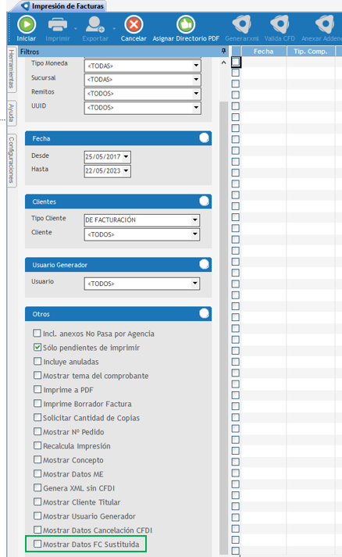342x557 pixels.
Task: Check Mostrar Cliente Titular
Action: [x=37, y=502]
